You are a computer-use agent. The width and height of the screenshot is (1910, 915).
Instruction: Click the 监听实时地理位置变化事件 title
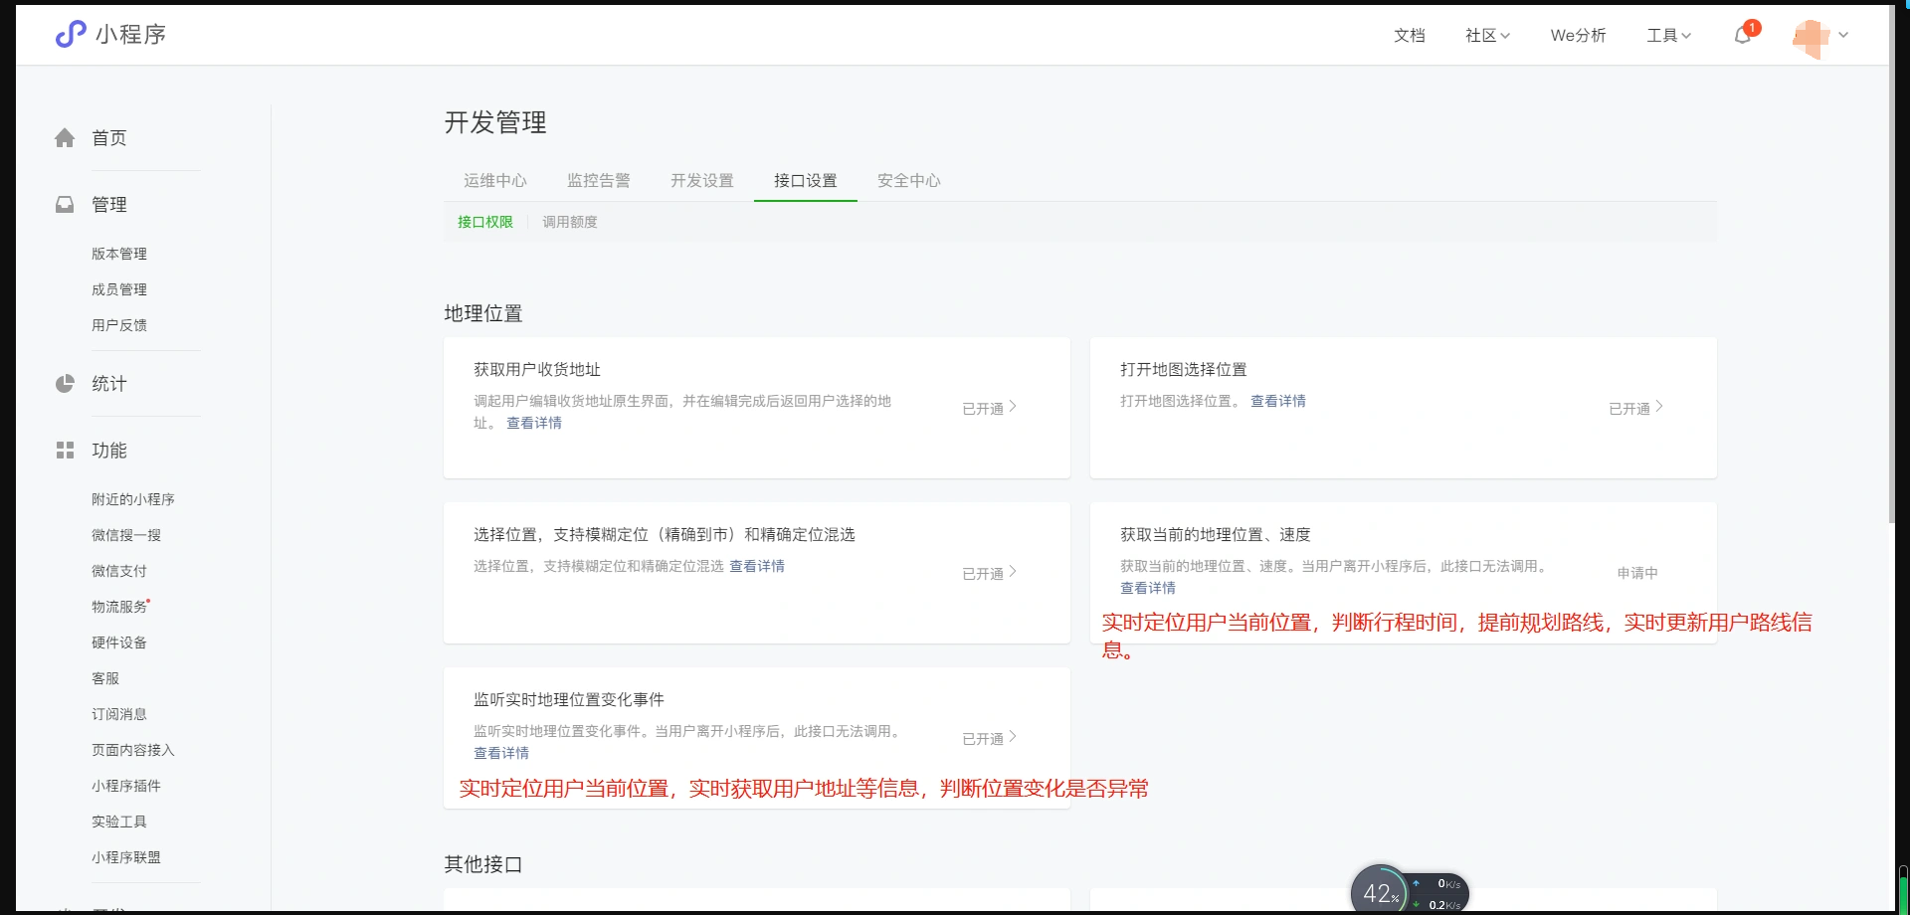pos(569,699)
